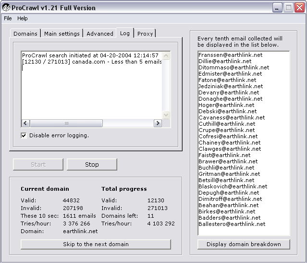The height and width of the screenshot is (263, 307).
Task: Select Chainey@earthlink.net entry
Action: click(x=230, y=143)
